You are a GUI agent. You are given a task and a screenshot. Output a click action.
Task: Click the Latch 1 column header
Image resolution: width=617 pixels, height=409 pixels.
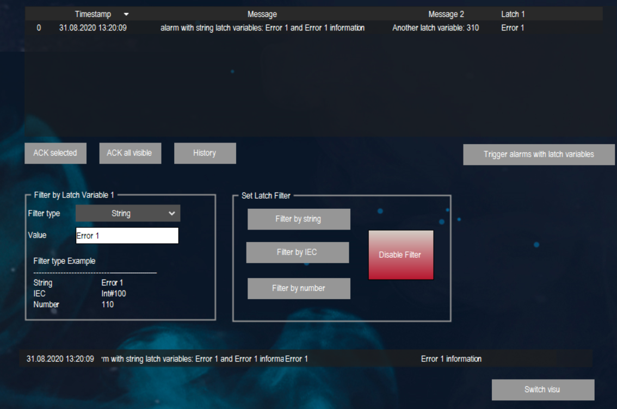click(x=513, y=14)
